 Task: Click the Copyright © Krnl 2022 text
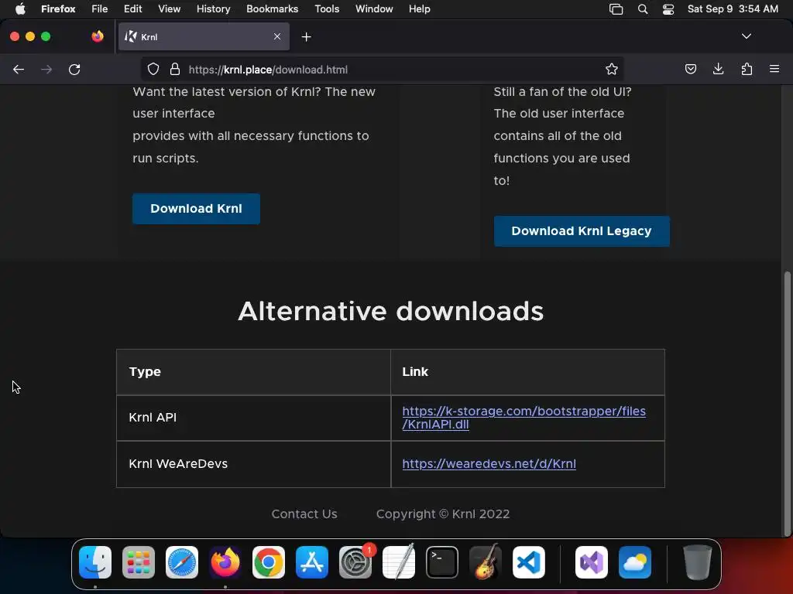[443, 514]
